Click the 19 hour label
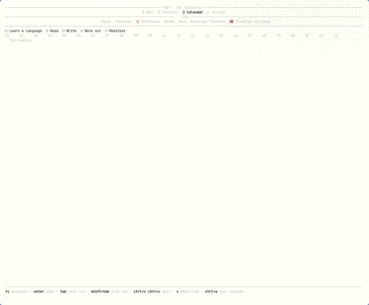Screen dimensions: 369x305 (x=278, y=36)
